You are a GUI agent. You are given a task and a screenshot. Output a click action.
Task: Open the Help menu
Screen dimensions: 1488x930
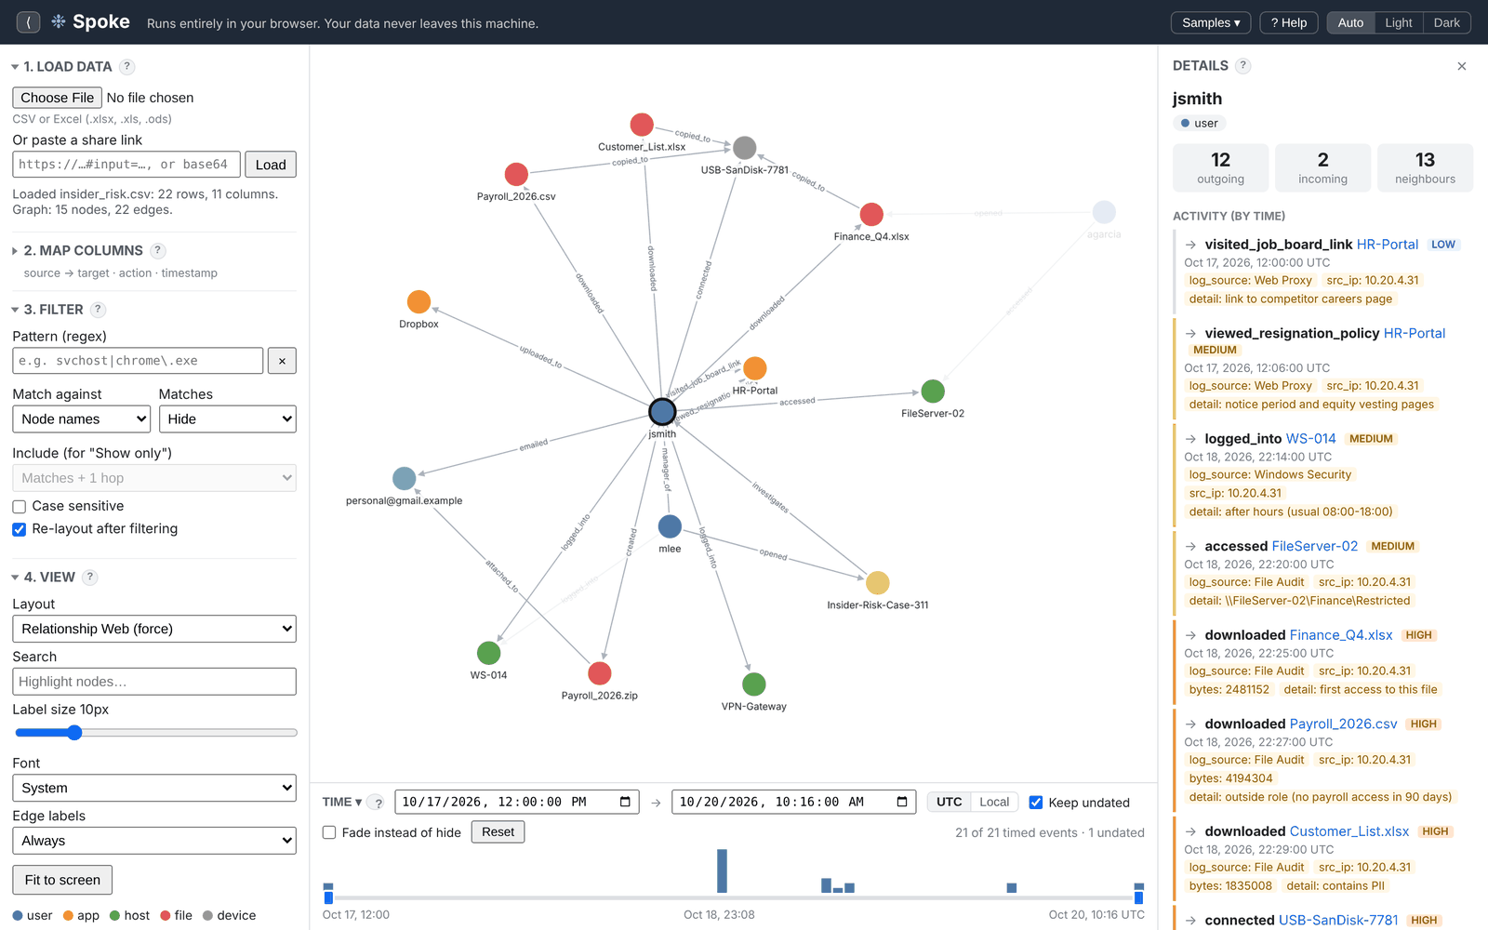1289,22
